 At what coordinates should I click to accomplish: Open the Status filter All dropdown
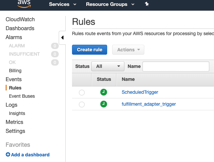[108, 66]
